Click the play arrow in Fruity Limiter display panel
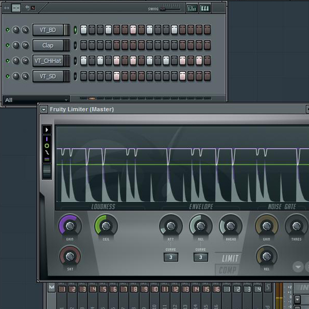 47,130
